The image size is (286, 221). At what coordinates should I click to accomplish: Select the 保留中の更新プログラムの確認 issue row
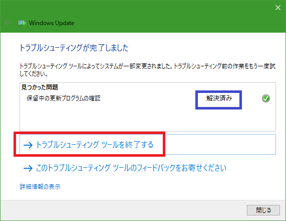point(148,98)
